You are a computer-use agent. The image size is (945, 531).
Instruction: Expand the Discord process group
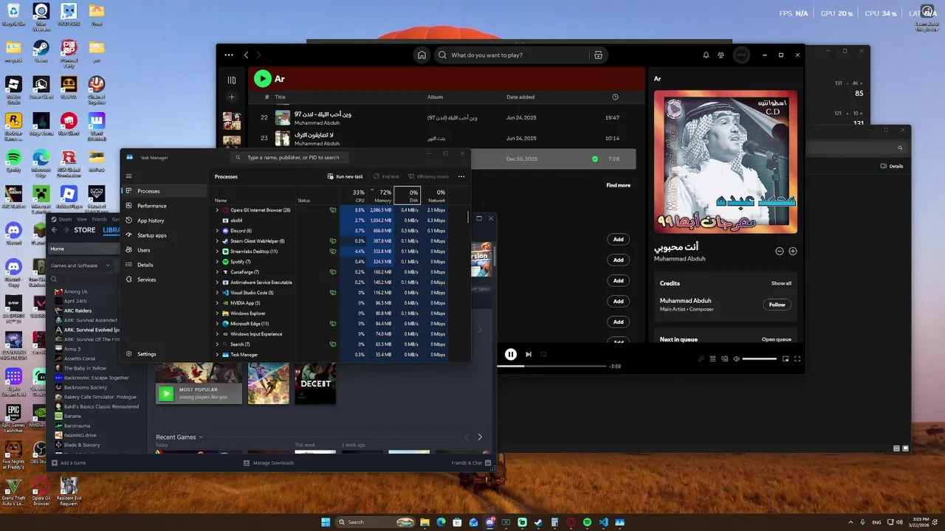(x=217, y=231)
